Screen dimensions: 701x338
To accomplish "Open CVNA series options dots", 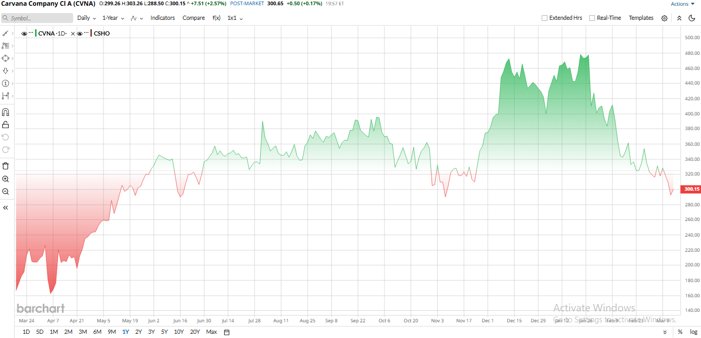I will click(x=31, y=33).
